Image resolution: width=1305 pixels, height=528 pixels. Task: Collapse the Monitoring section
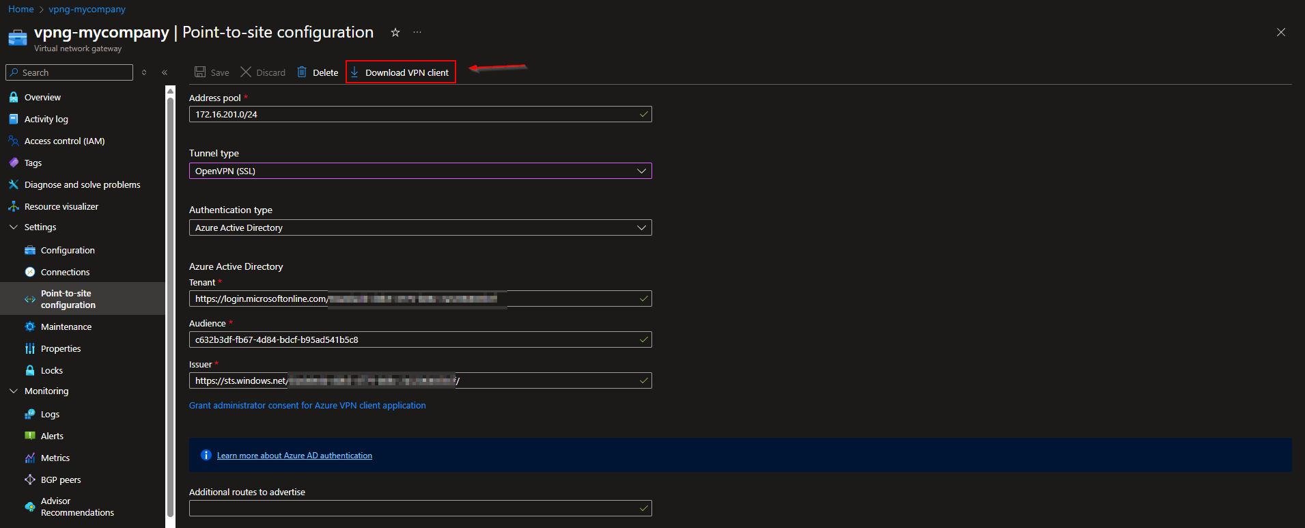point(14,391)
